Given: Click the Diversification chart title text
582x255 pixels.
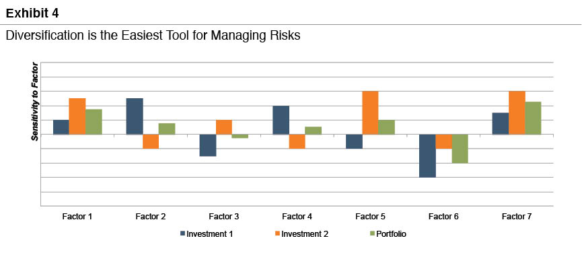Looking at the screenshot, I should pyautogui.click(x=153, y=35).
